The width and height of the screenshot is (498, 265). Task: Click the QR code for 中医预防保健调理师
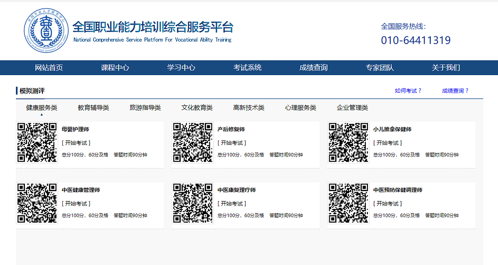pyautogui.click(x=349, y=203)
